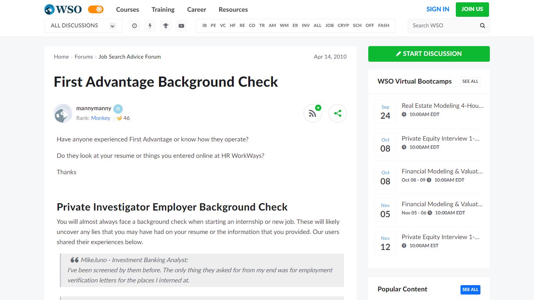Click the quote mark icon before MikeJuno
Viewport: 534px width, 300px height.
click(x=74, y=260)
